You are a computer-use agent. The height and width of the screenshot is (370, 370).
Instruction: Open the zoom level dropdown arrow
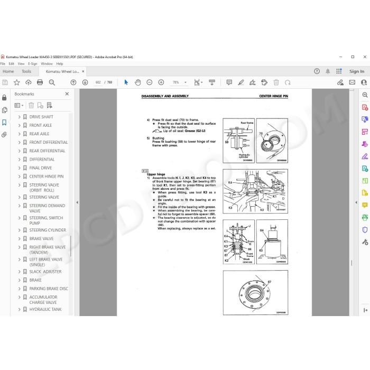click(186, 82)
